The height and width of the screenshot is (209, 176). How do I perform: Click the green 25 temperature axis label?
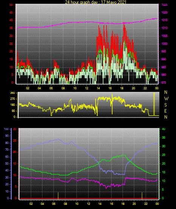164,155
